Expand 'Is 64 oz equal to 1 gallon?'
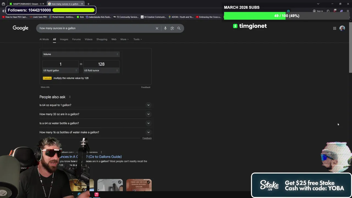This screenshot has height=198, width=352. [95, 105]
